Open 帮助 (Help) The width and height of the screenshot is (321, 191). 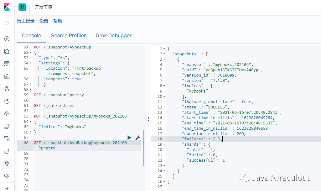pos(58,21)
